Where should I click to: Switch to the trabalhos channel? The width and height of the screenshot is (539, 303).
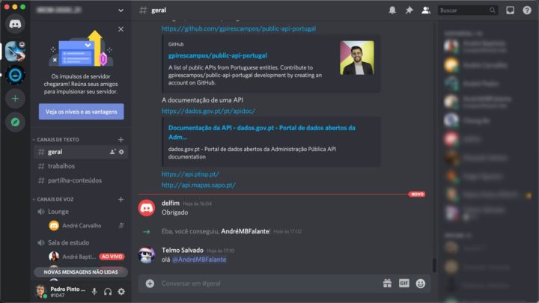pos(61,166)
